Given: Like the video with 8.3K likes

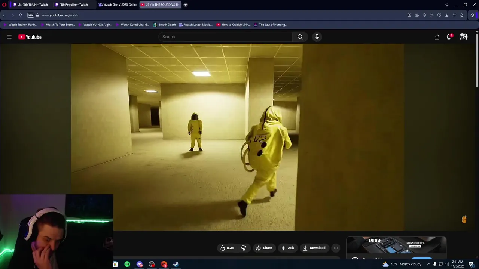Looking at the screenshot, I should [x=227, y=248].
